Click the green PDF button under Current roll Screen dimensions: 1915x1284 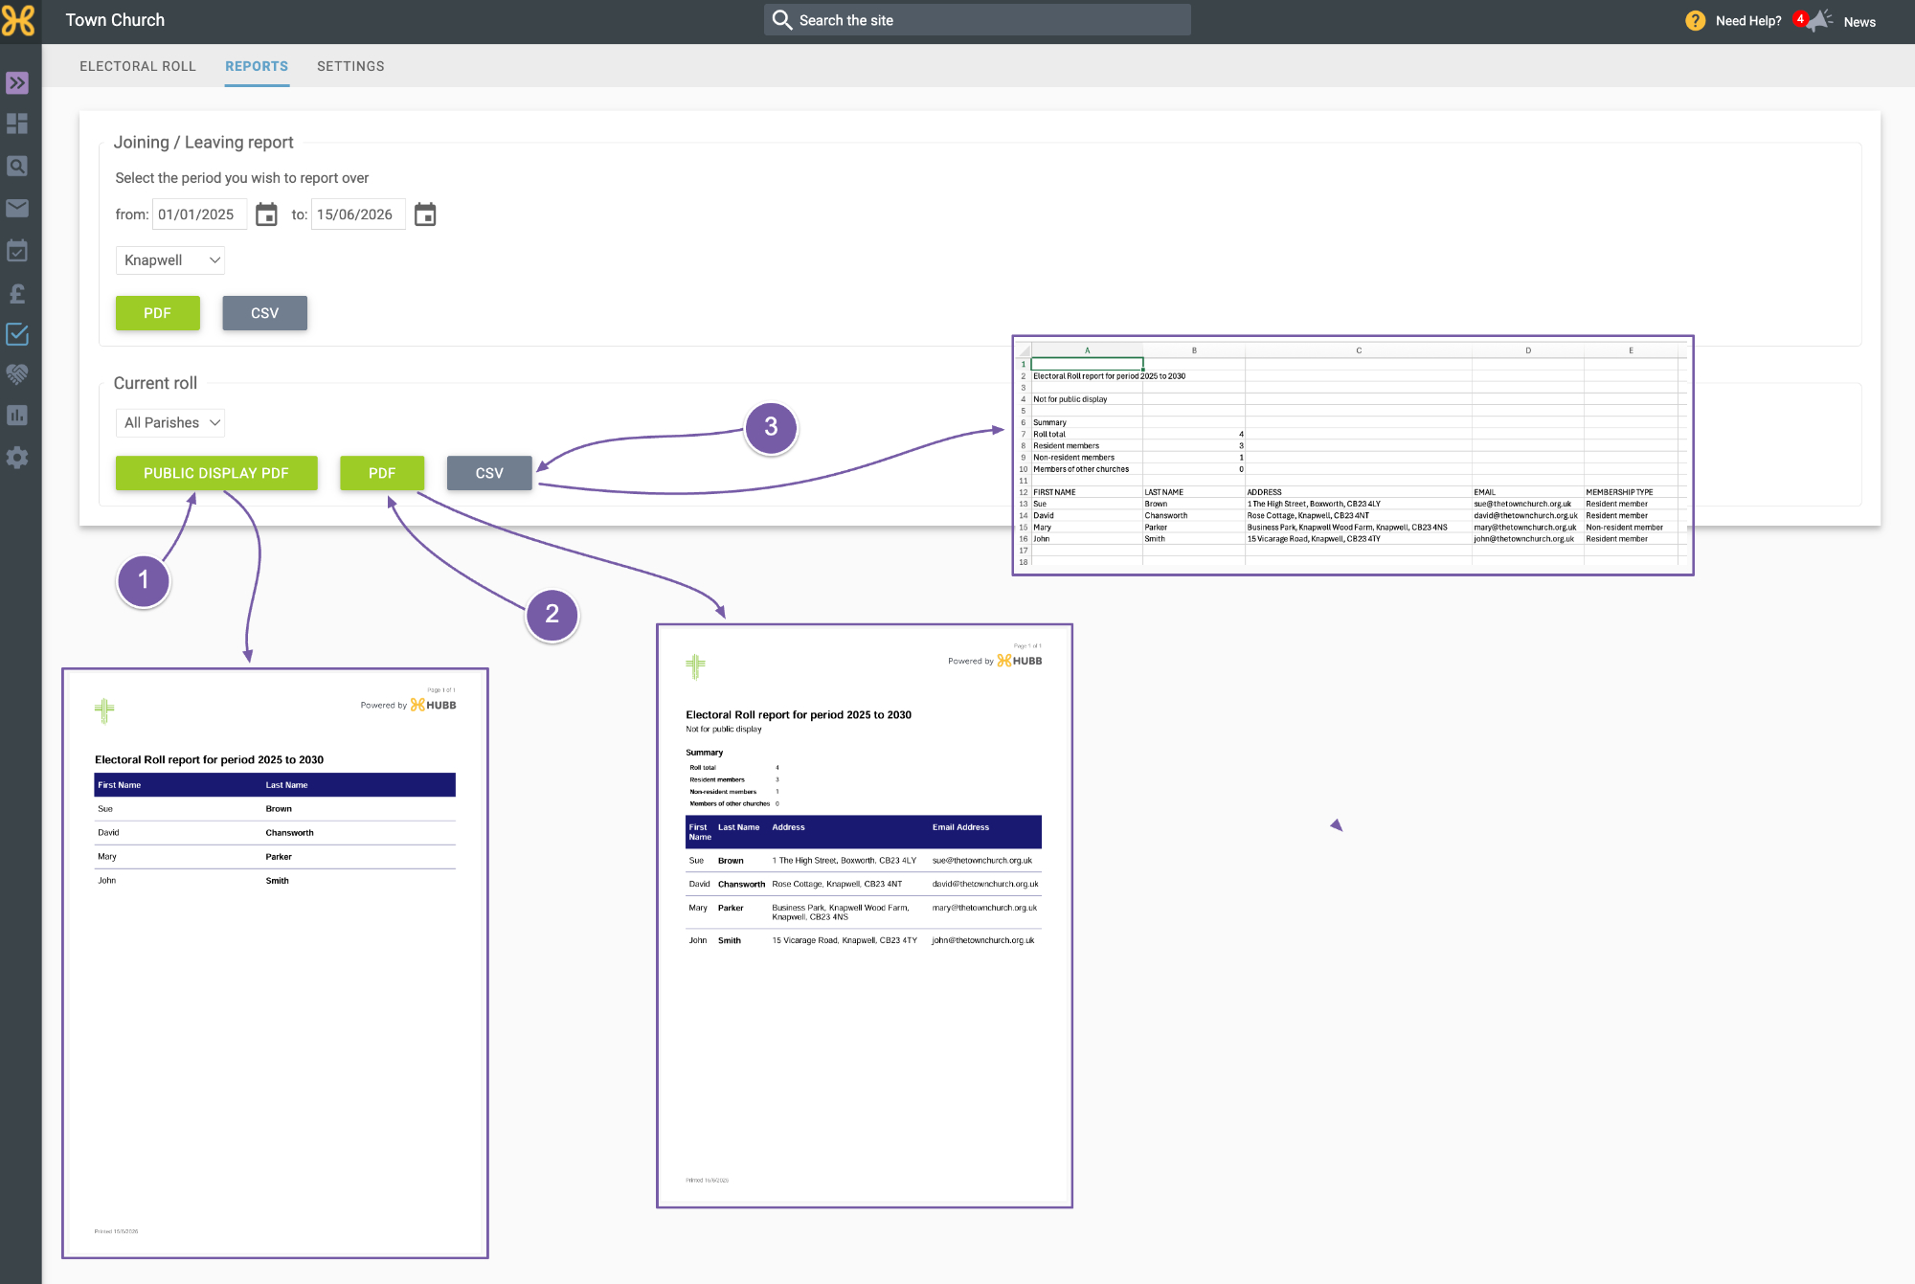point(382,473)
